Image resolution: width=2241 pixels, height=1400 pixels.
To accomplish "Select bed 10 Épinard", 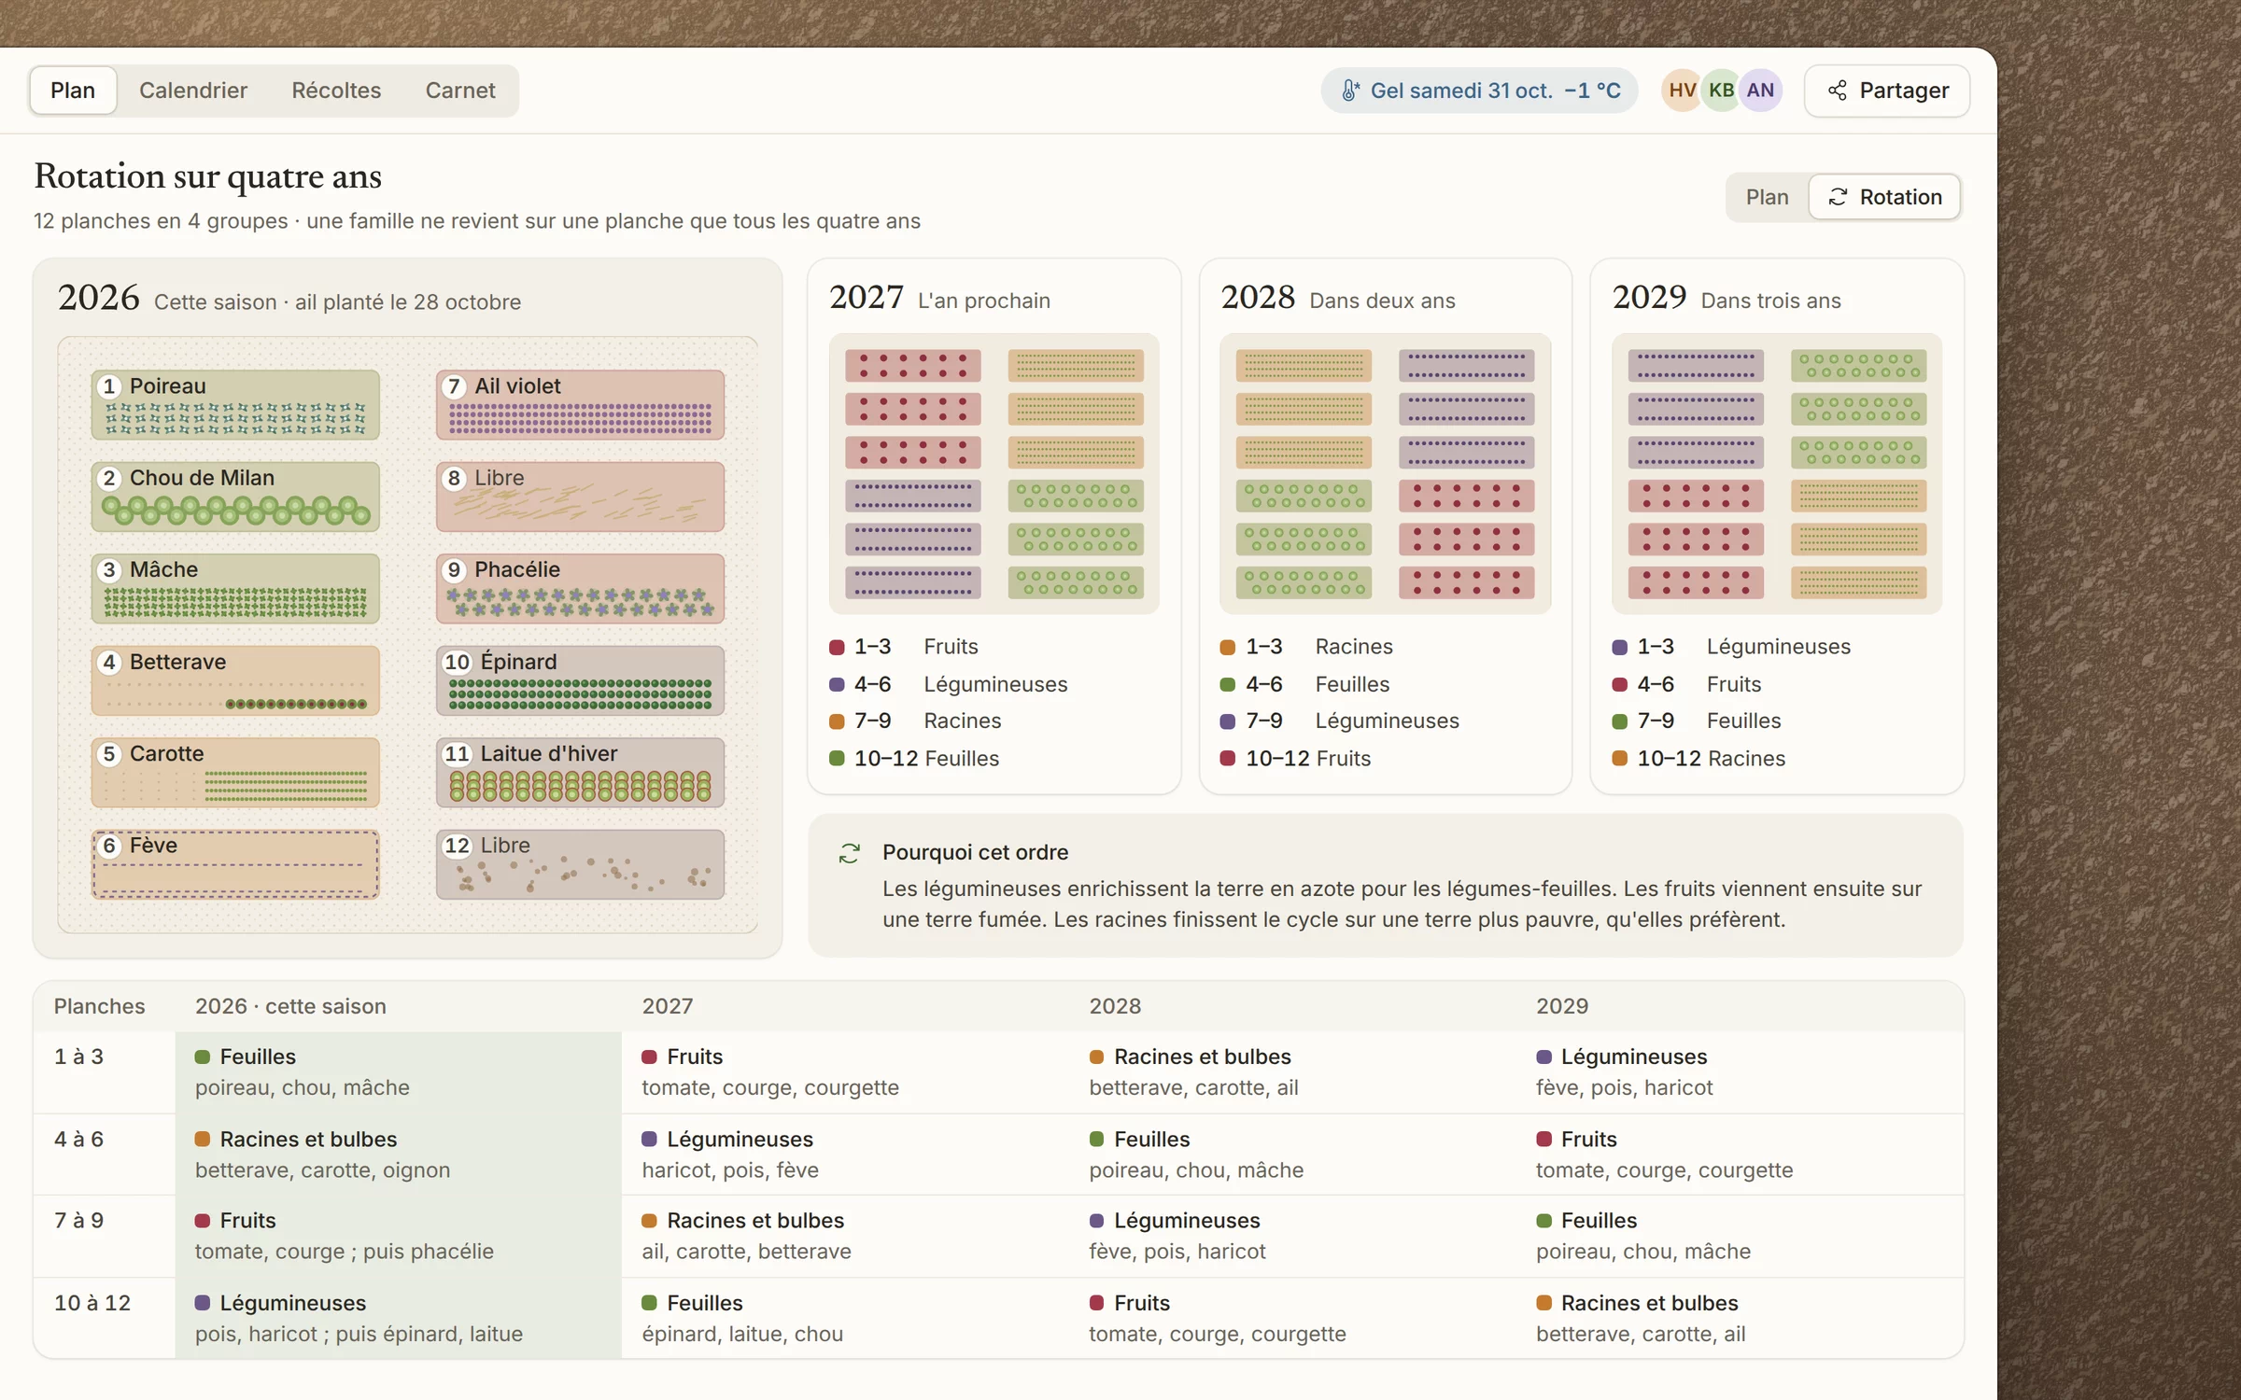I will (580, 680).
